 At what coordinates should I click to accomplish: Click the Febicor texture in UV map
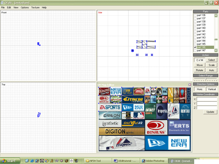click(x=133, y=99)
